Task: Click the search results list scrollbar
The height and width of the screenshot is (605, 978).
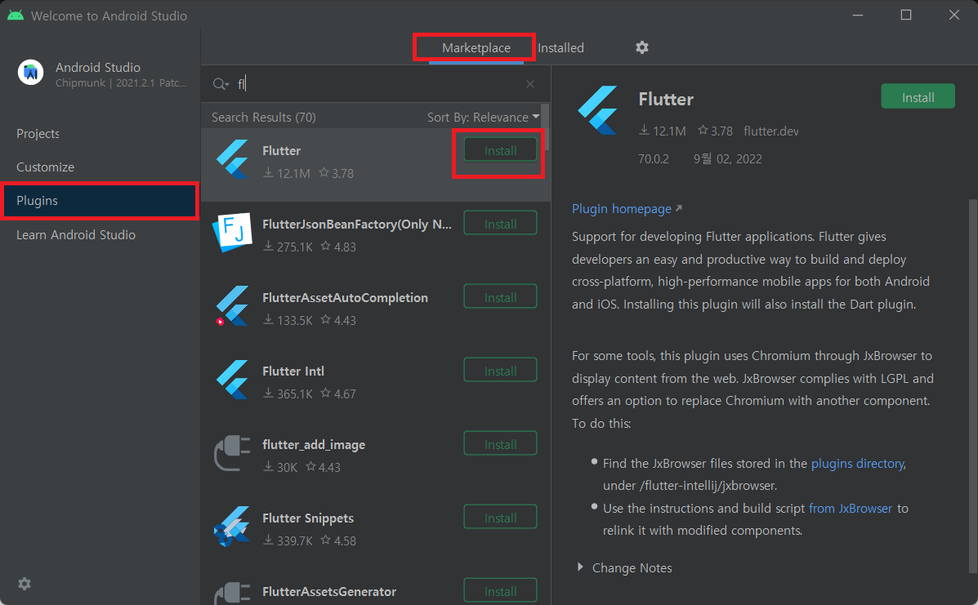Action: (x=546, y=127)
